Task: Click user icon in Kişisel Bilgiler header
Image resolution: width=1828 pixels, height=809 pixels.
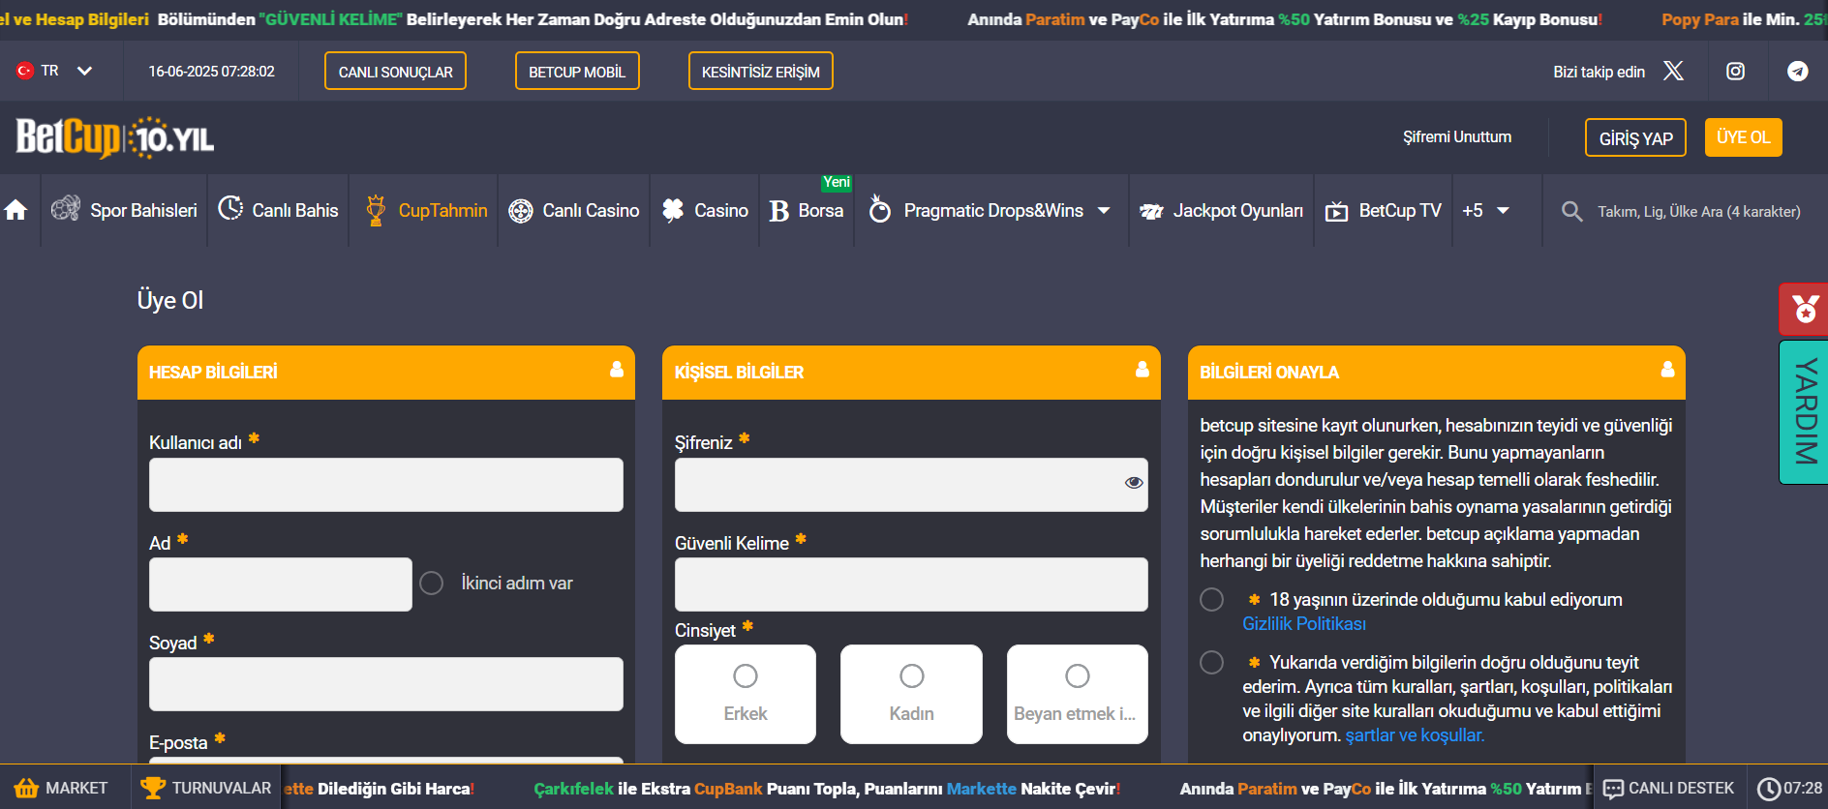Action: coord(1142,370)
